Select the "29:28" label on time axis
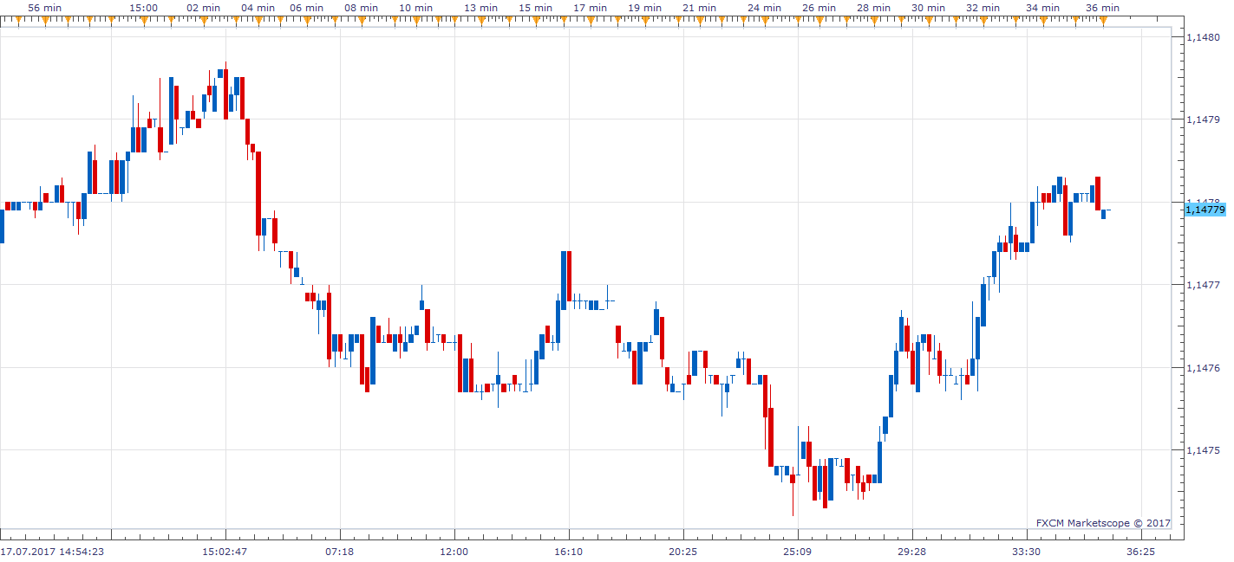The height and width of the screenshot is (562, 1234). tap(911, 552)
